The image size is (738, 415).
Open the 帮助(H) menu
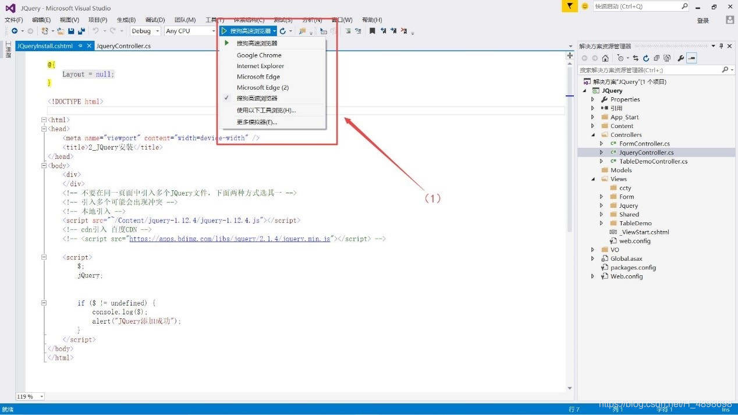[x=372, y=20]
